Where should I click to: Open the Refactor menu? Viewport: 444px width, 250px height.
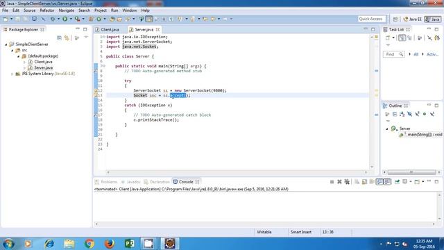(47, 10)
